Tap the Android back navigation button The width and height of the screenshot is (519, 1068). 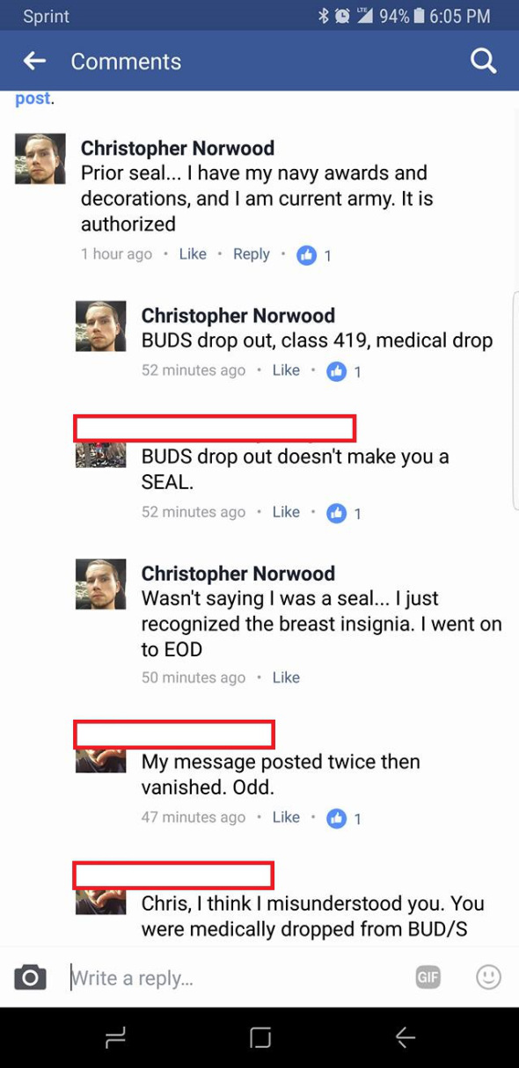pos(405,1038)
